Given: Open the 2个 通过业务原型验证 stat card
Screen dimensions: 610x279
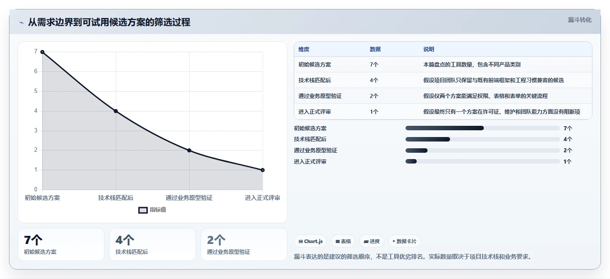Looking at the screenshot, I should pyautogui.click(x=244, y=244).
